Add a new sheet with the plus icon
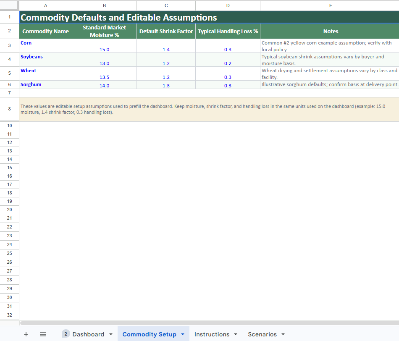The height and width of the screenshot is (341, 399). tap(26, 334)
